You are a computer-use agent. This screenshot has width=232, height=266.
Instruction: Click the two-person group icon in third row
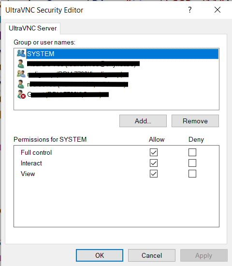[x=21, y=74]
